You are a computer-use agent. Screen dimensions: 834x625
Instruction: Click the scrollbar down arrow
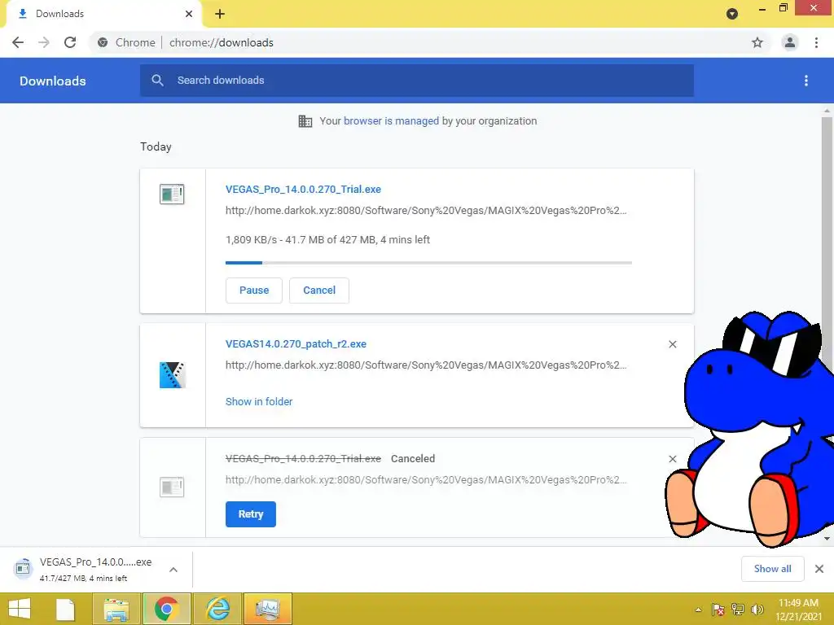click(x=827, y=539)
